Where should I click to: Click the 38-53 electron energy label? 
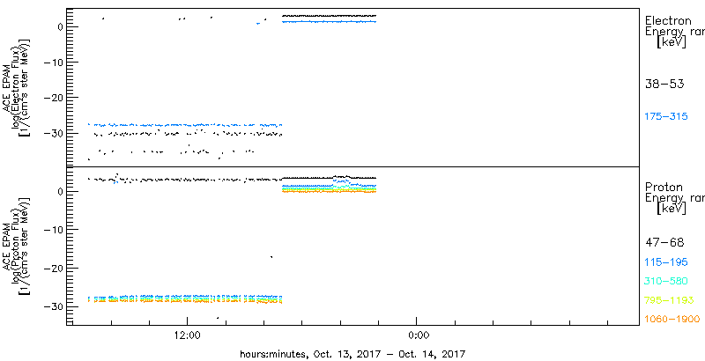click(664, 84)
